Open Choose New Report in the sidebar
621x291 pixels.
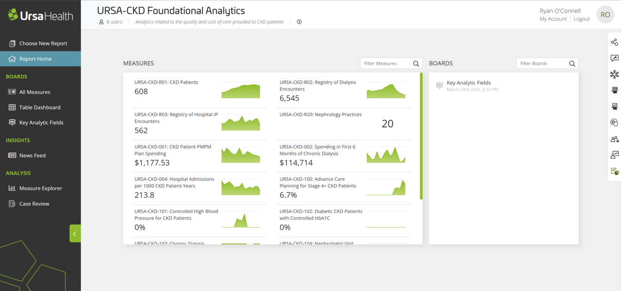click(40, 43)
